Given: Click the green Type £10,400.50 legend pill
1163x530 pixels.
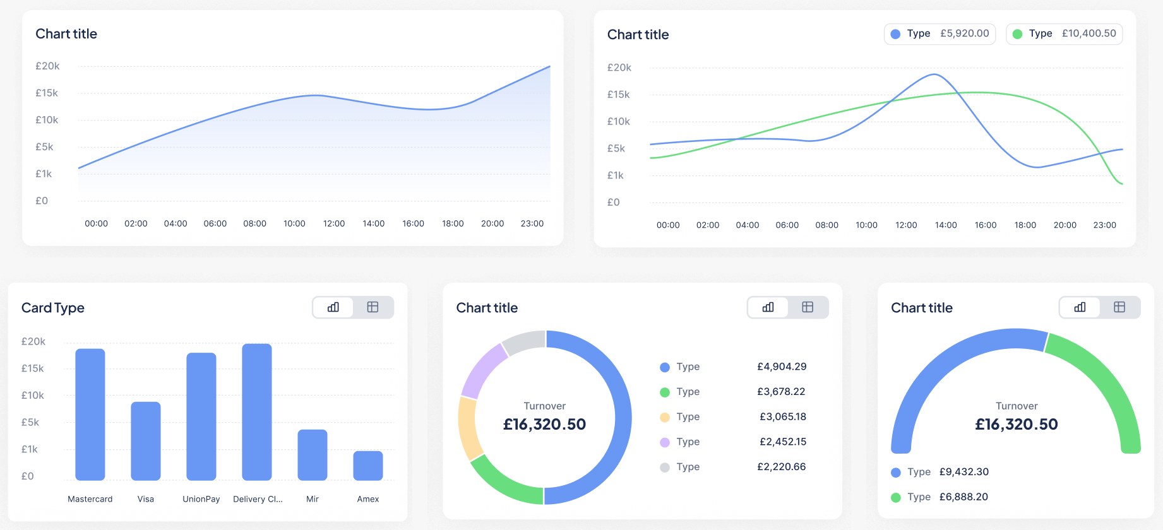Looking at the screenshot, I should pyautogui.click(x=1064, y=34).
